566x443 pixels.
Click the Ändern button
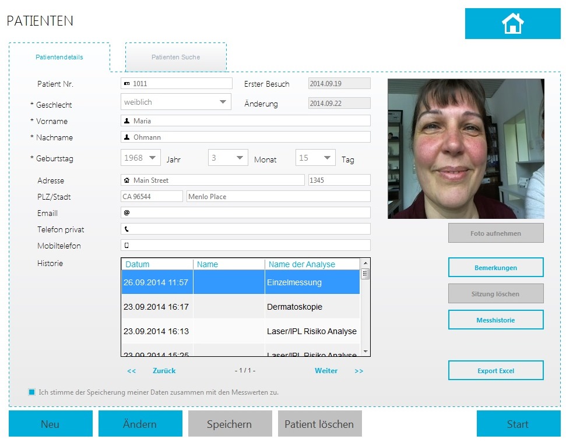pos(140,424)
